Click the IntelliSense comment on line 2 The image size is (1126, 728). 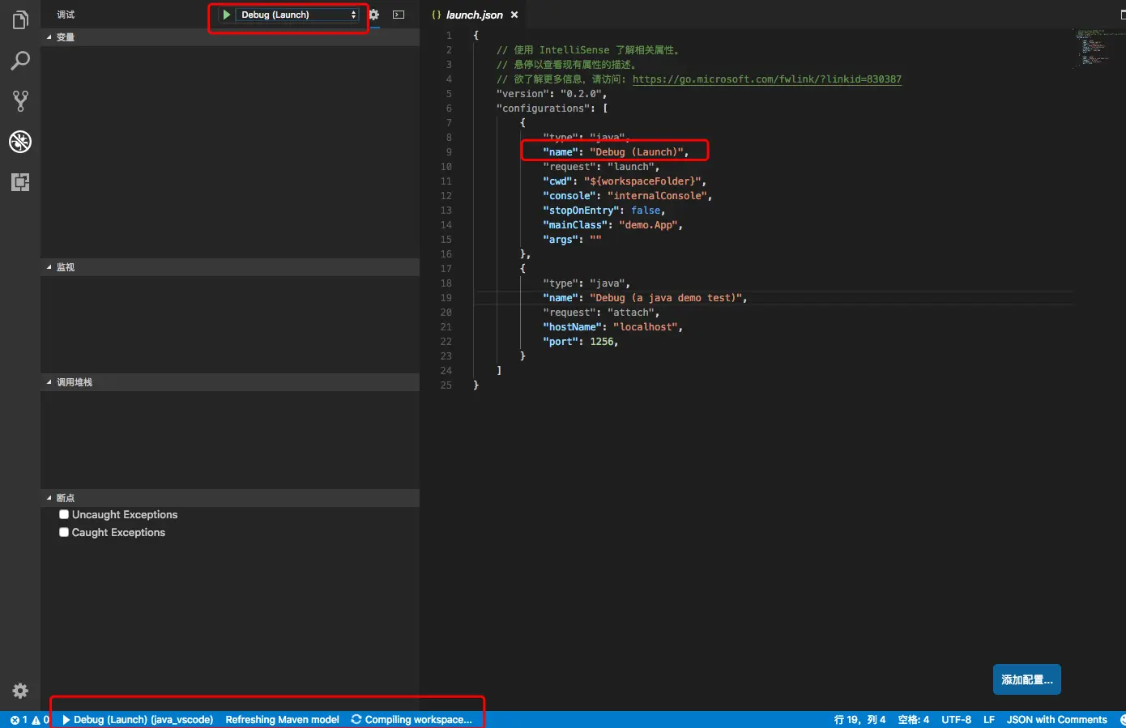coord(588,50)
